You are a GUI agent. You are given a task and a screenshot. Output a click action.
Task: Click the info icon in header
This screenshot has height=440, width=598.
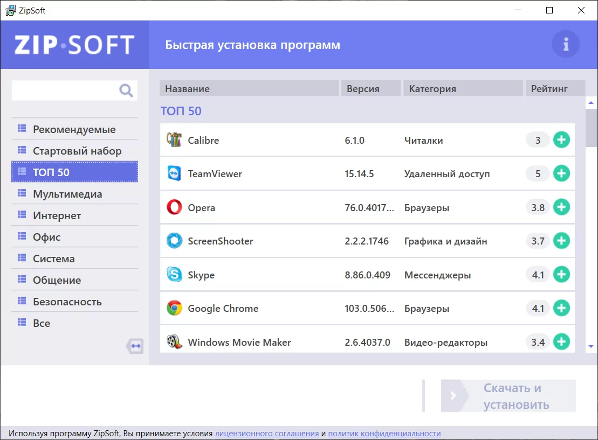[566, 44]
